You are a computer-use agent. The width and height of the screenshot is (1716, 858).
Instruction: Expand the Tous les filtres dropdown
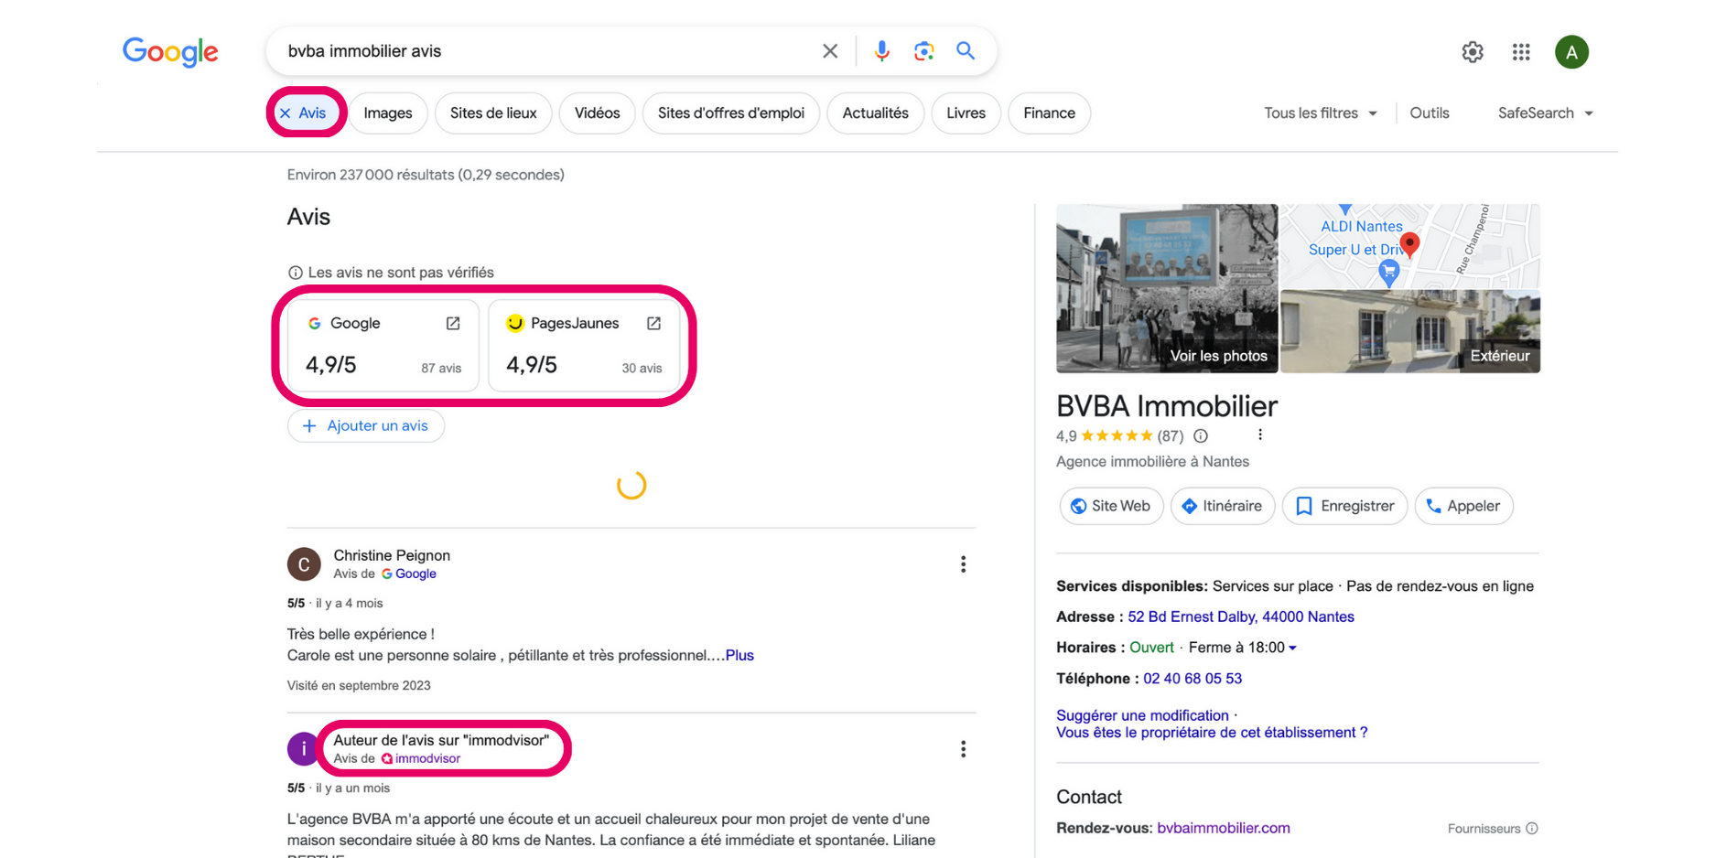pyautogui.click(x=1320, y=113)
